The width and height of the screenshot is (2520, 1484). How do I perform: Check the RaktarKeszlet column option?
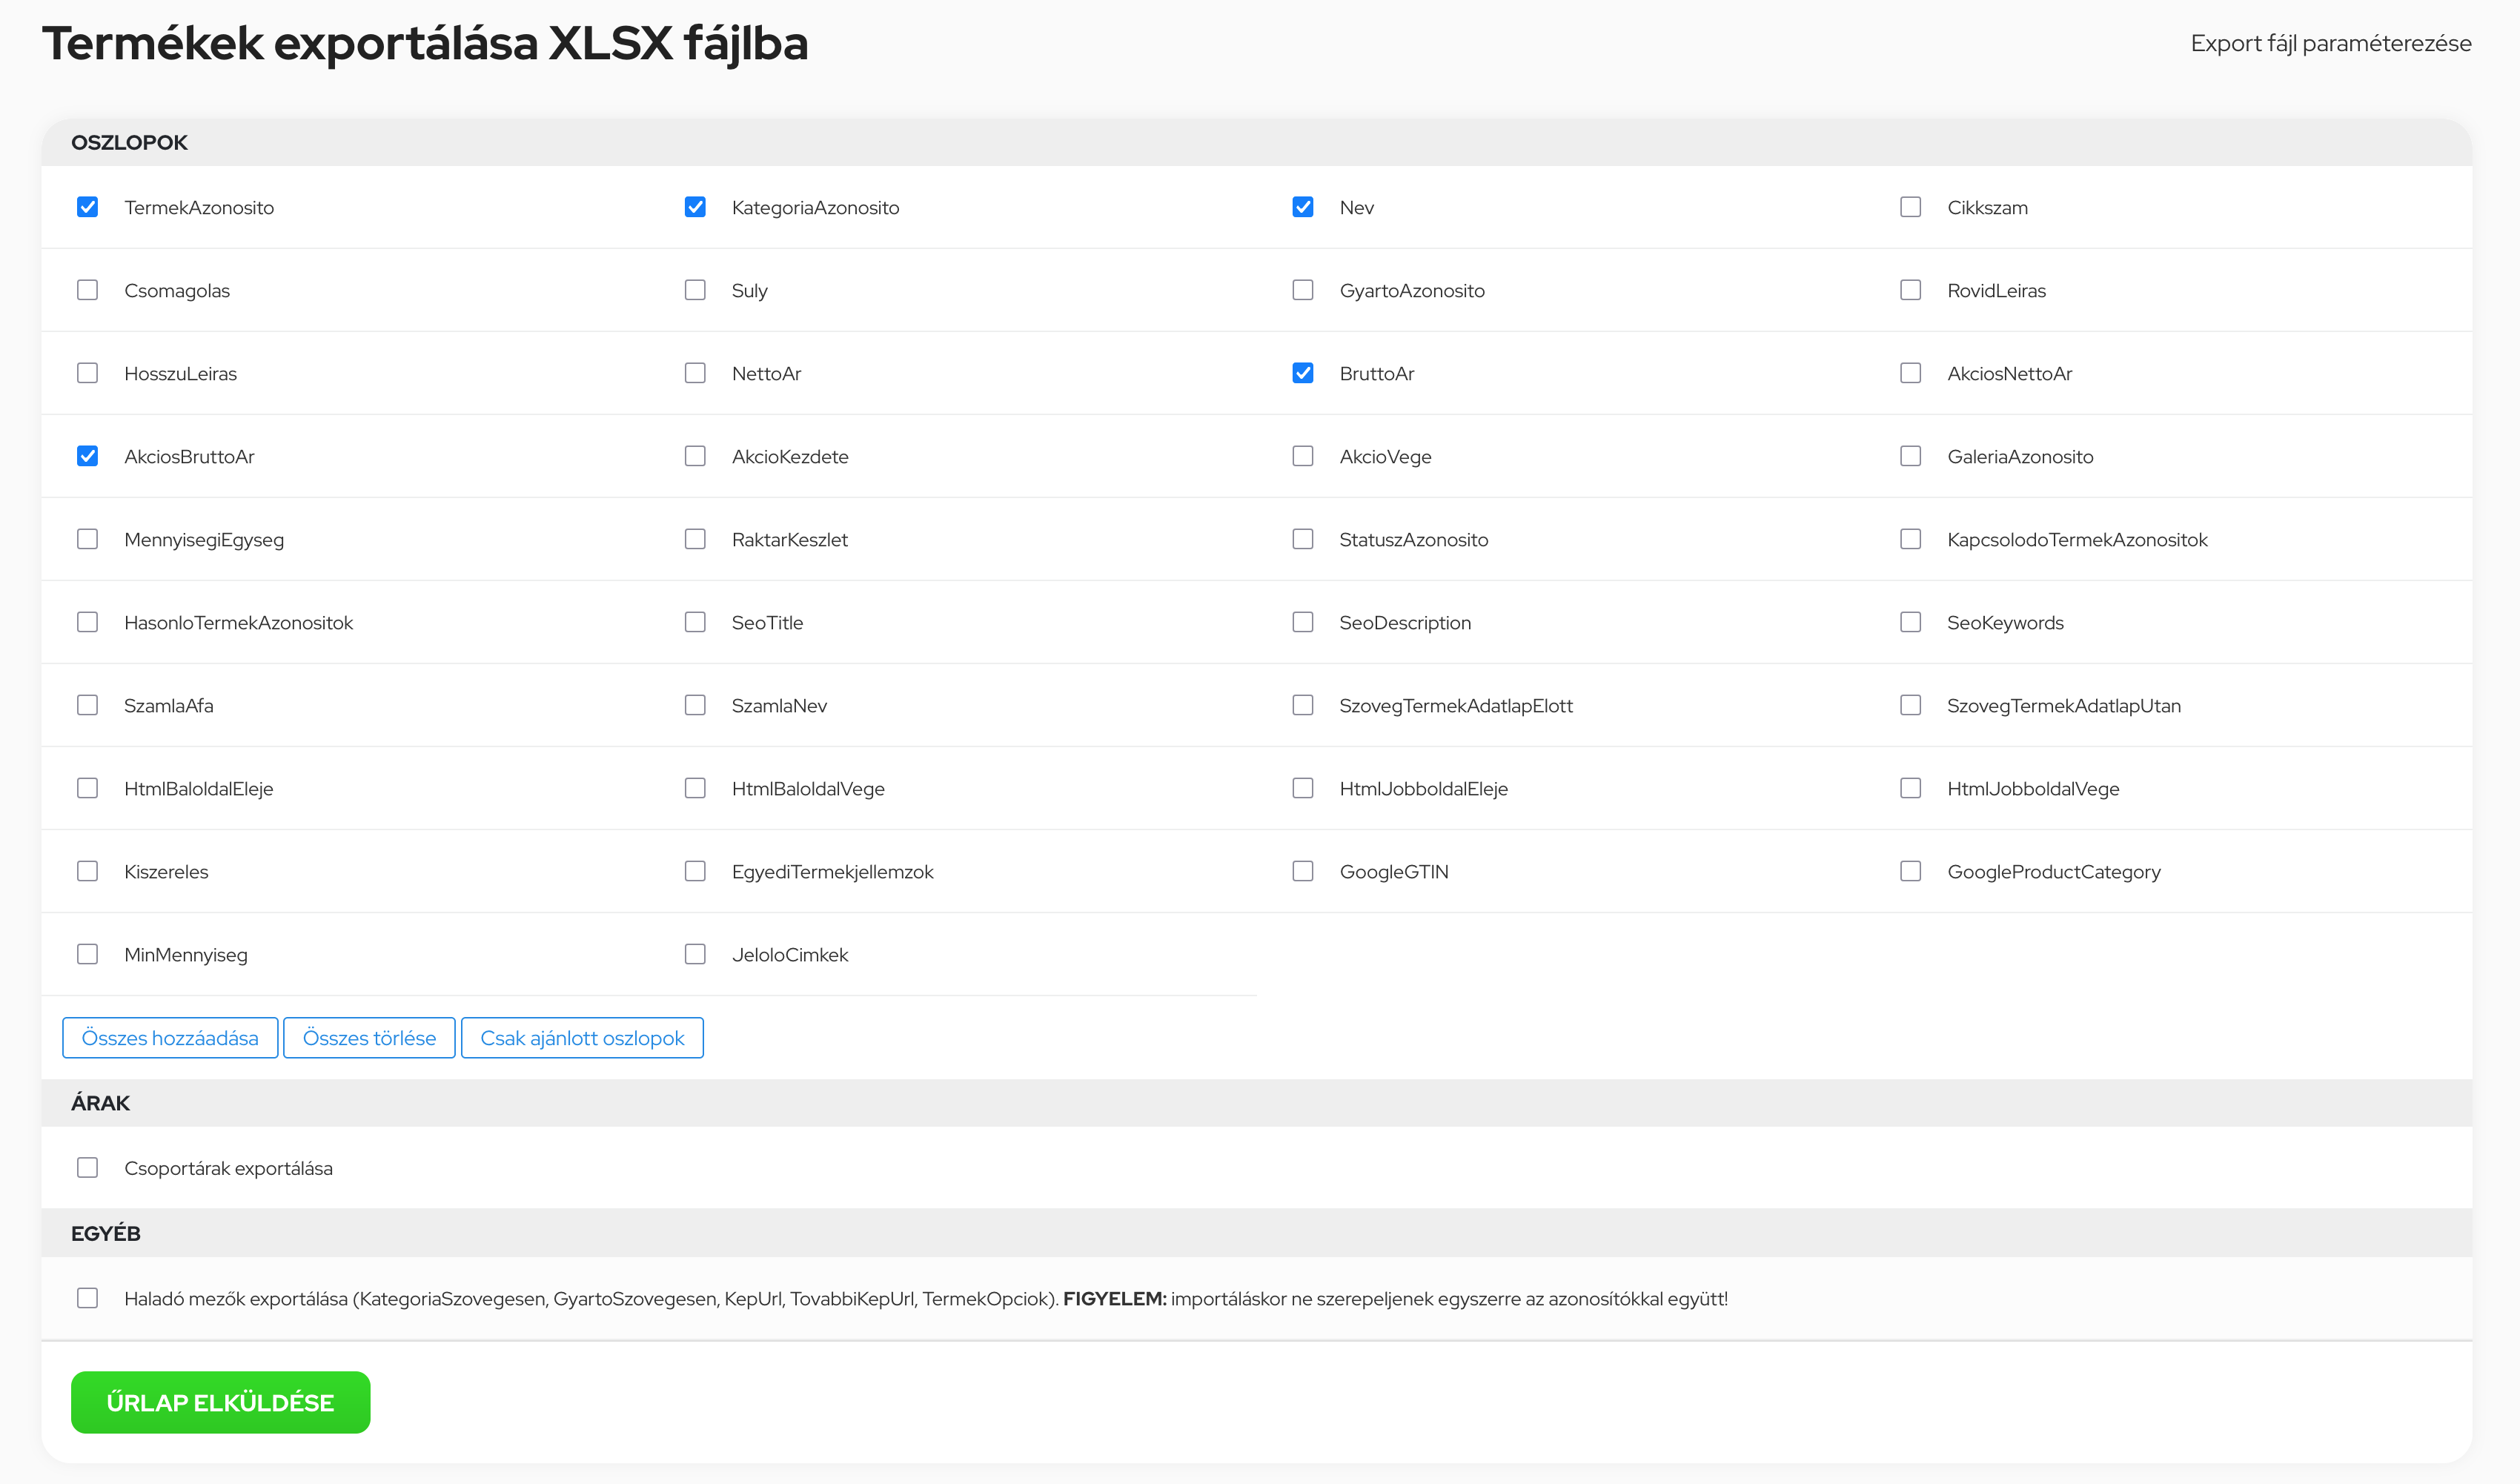(695, 539)
